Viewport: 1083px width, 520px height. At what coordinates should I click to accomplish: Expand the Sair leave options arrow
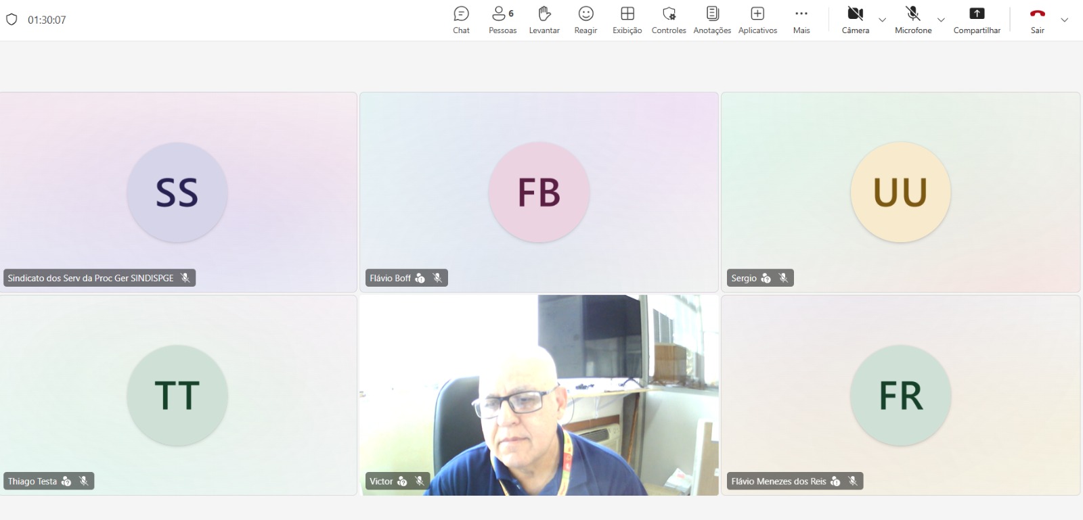pos(1064,20)
